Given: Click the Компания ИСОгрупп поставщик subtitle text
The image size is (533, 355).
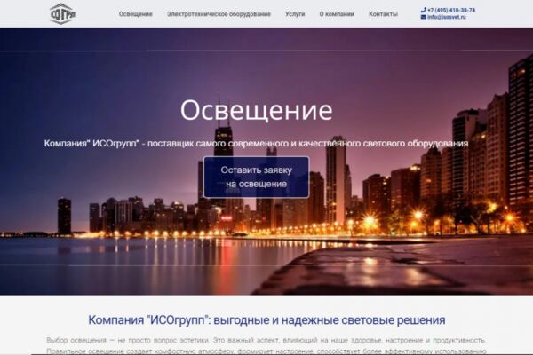Looking at the screenshot, I should point(257,144).
